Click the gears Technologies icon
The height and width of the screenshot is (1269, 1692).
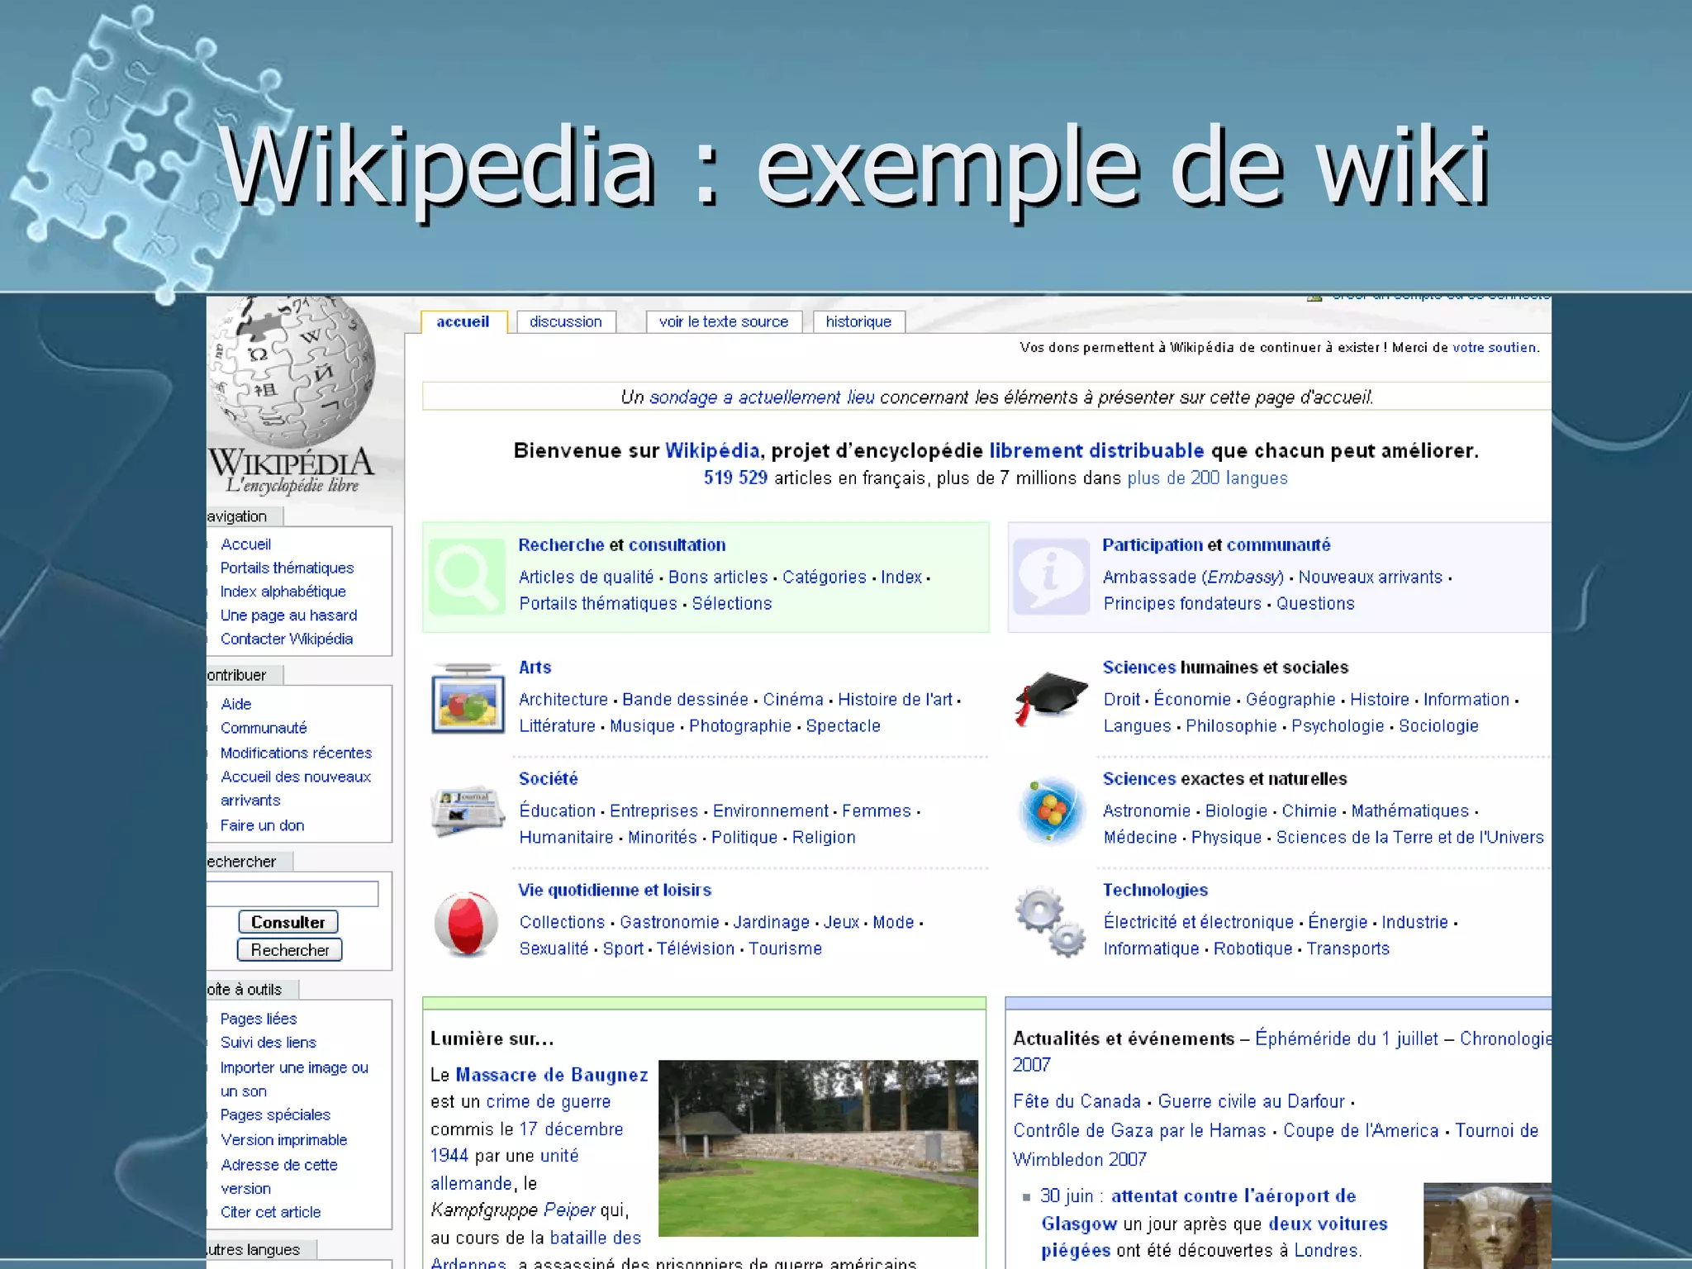coord(1051,922)
